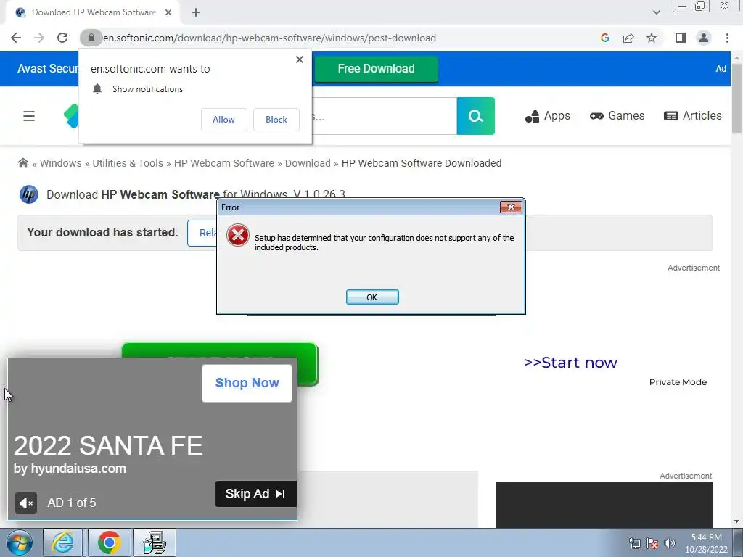Click the network tray icon

(x=634, y=543)
